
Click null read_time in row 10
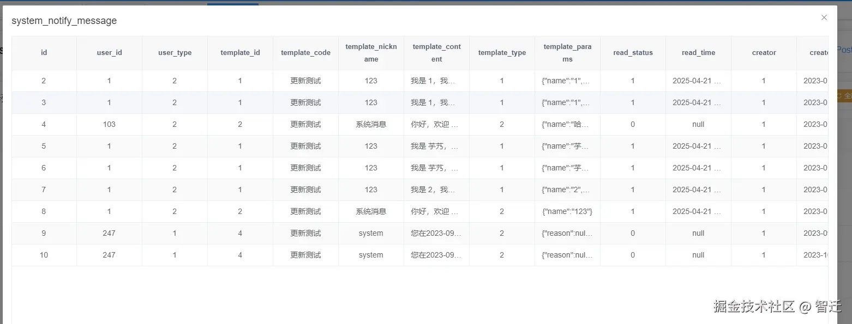click(698, 255)
